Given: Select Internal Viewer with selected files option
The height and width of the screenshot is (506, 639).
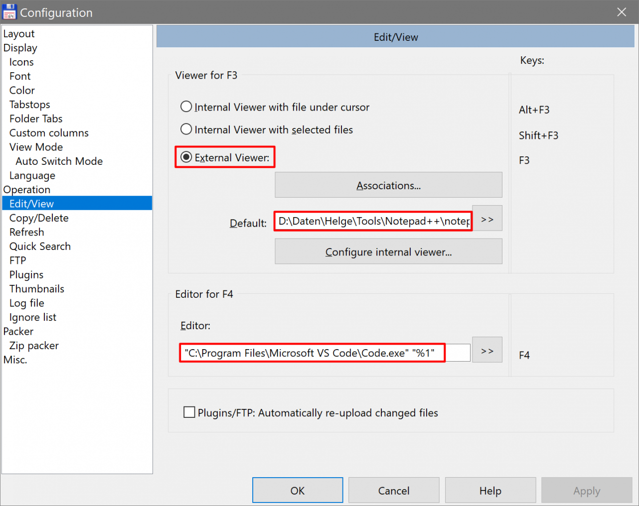Looking at the screenshot, I should 186,129.
